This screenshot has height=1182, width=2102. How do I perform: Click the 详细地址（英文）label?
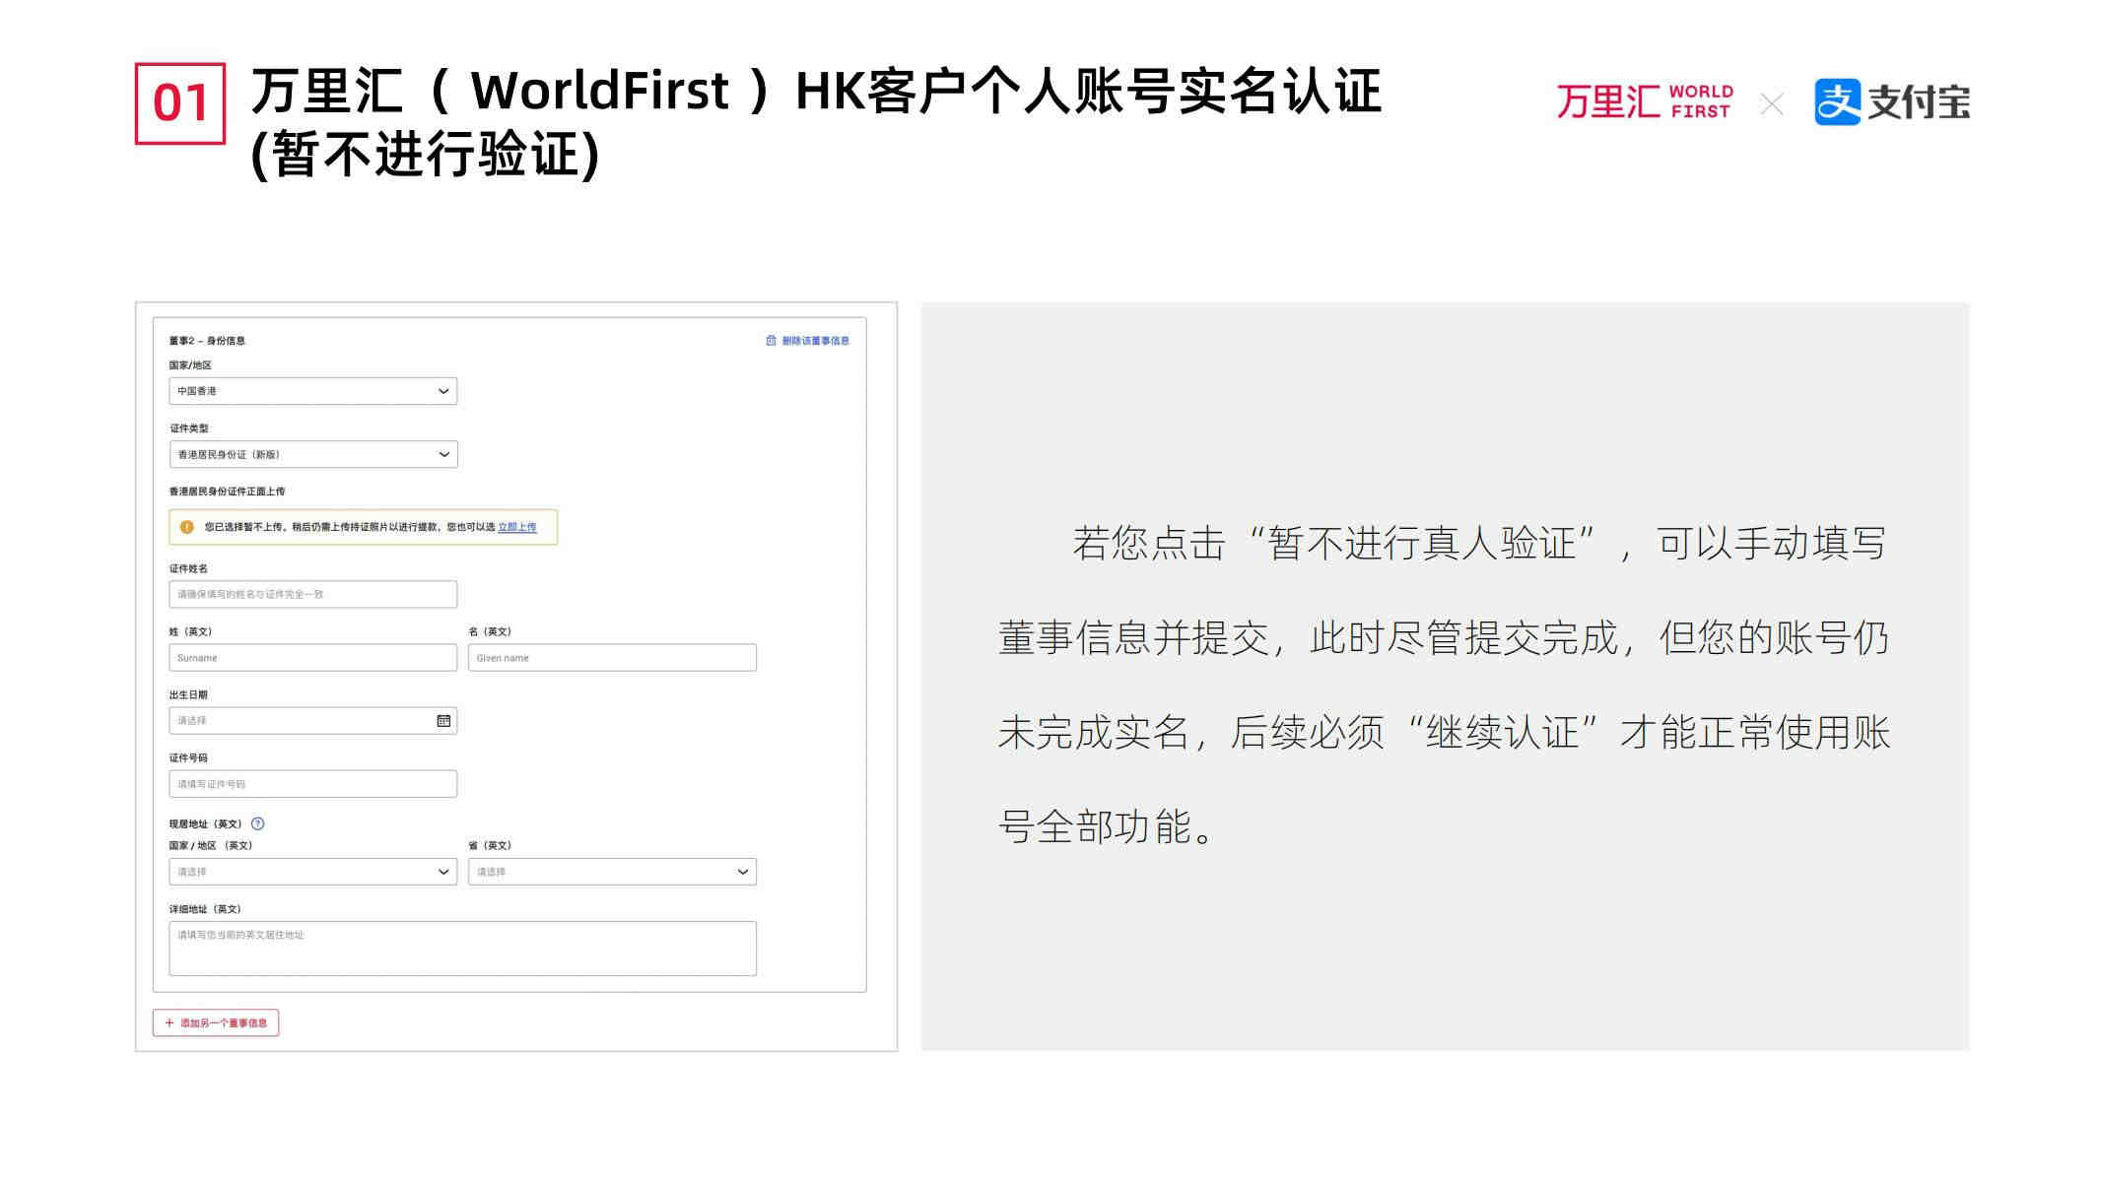coord(205,909)
